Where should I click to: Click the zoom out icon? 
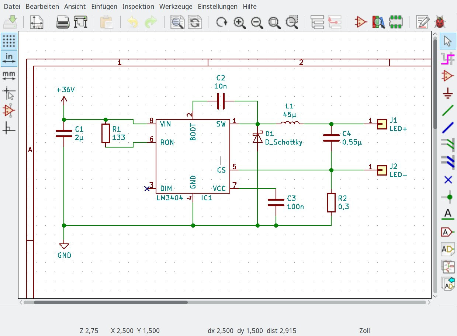pyautogui.click(x=257, y=22)
